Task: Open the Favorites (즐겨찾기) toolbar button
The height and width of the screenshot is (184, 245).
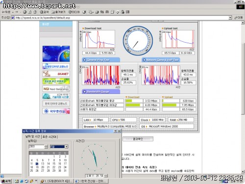Action: click(x=58, y=12)
